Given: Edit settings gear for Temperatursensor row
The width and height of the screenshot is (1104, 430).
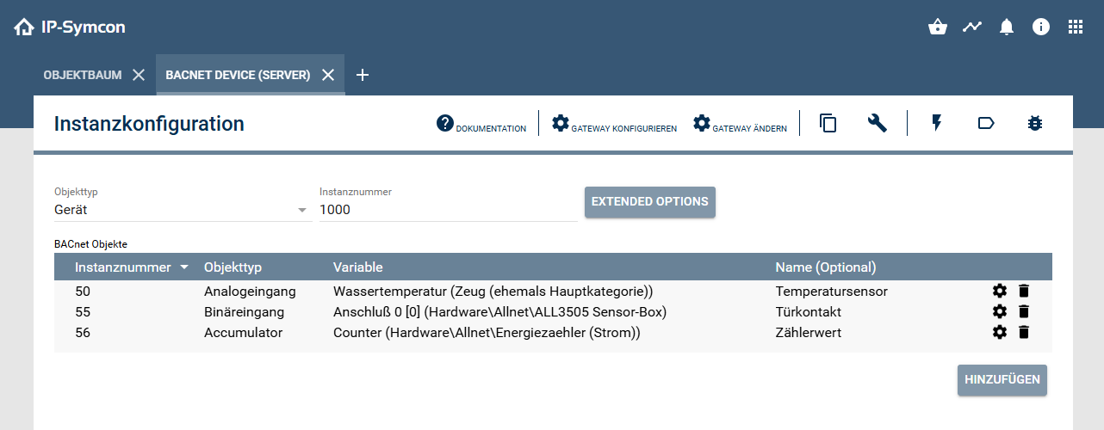Looking at the screenshot, I should [x=1000, y=291].
